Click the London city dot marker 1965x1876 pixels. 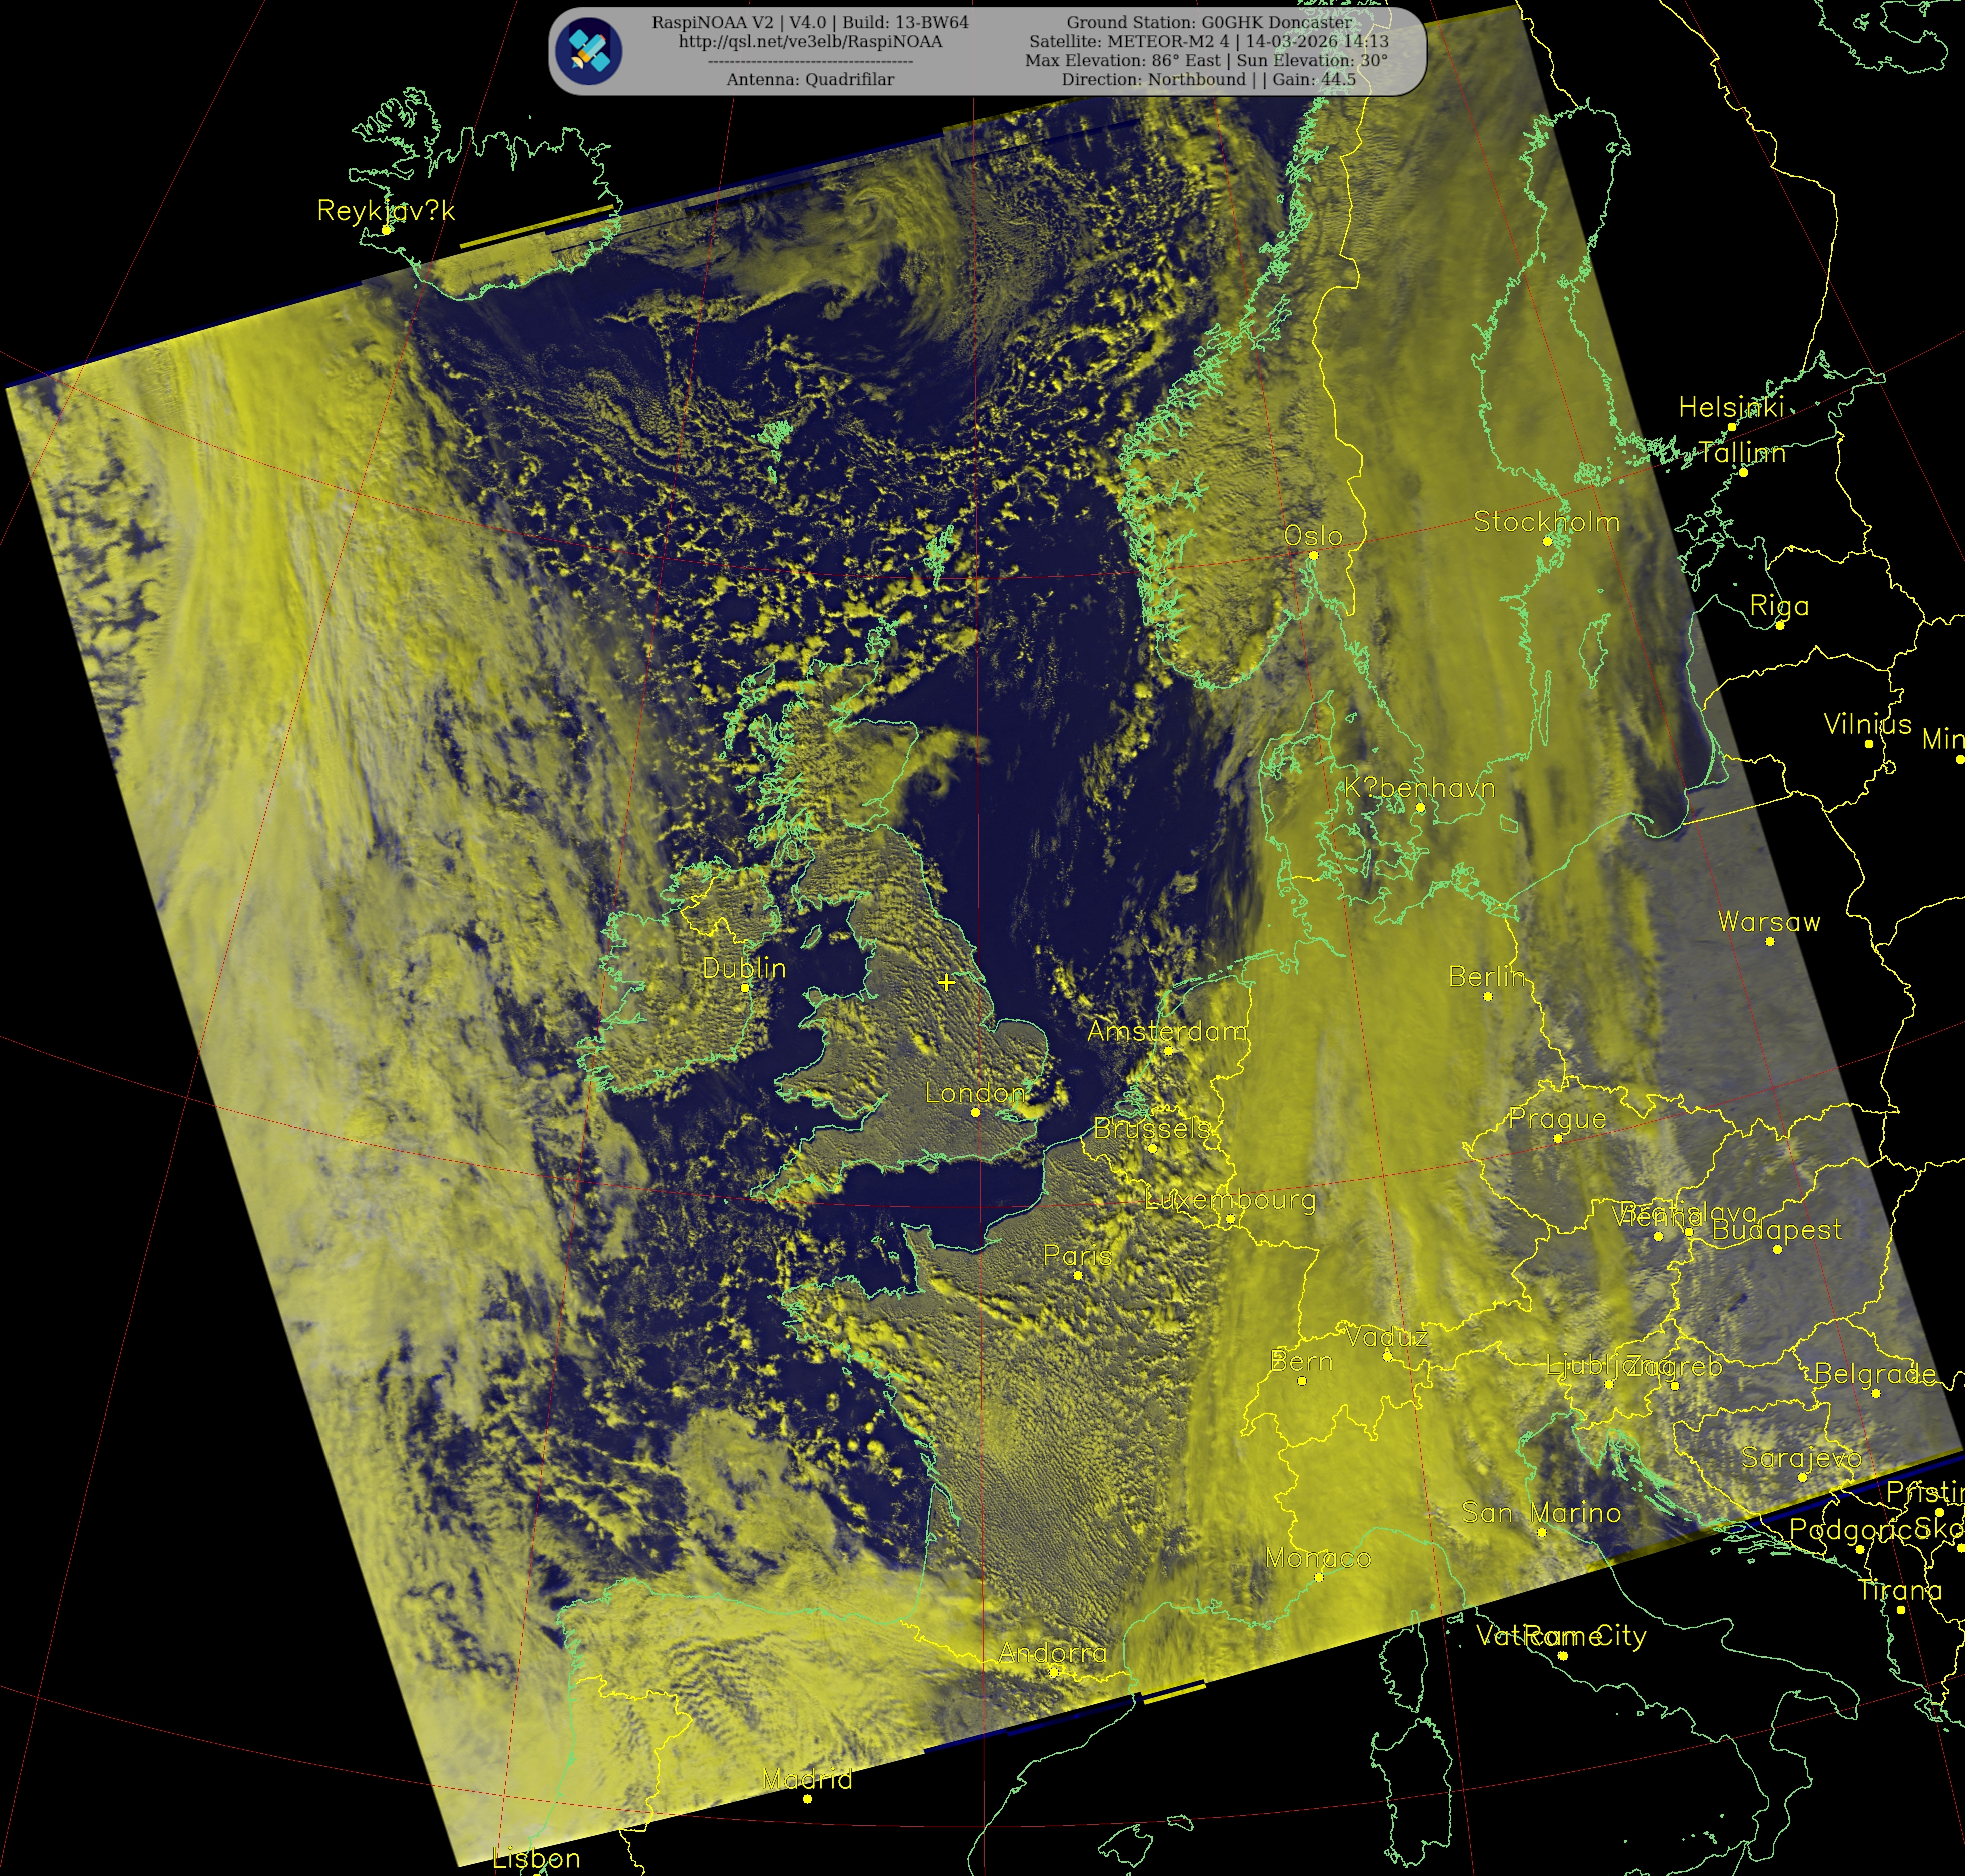(976, 1112)
